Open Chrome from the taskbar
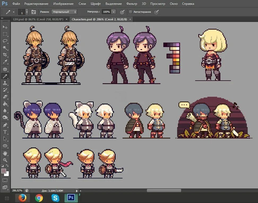This screenshot has width=258, height=203. pyautogui.click(x=39, y=198)
